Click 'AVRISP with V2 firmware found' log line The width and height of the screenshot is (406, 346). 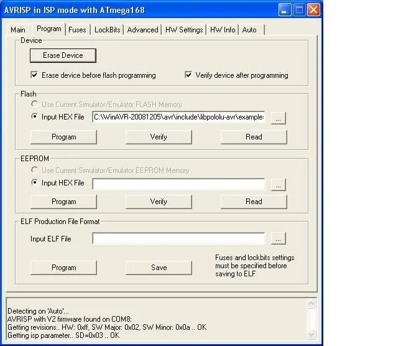pyautogui.click(x=70, y=319)
